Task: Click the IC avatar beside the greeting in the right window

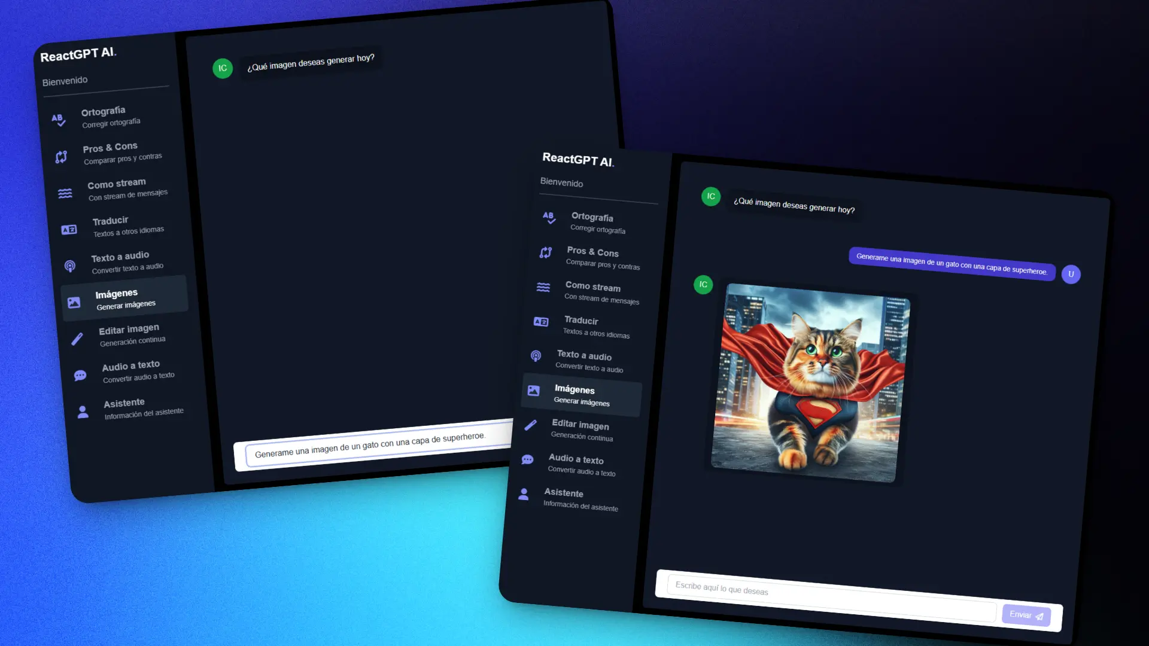Action: (711, 196)
